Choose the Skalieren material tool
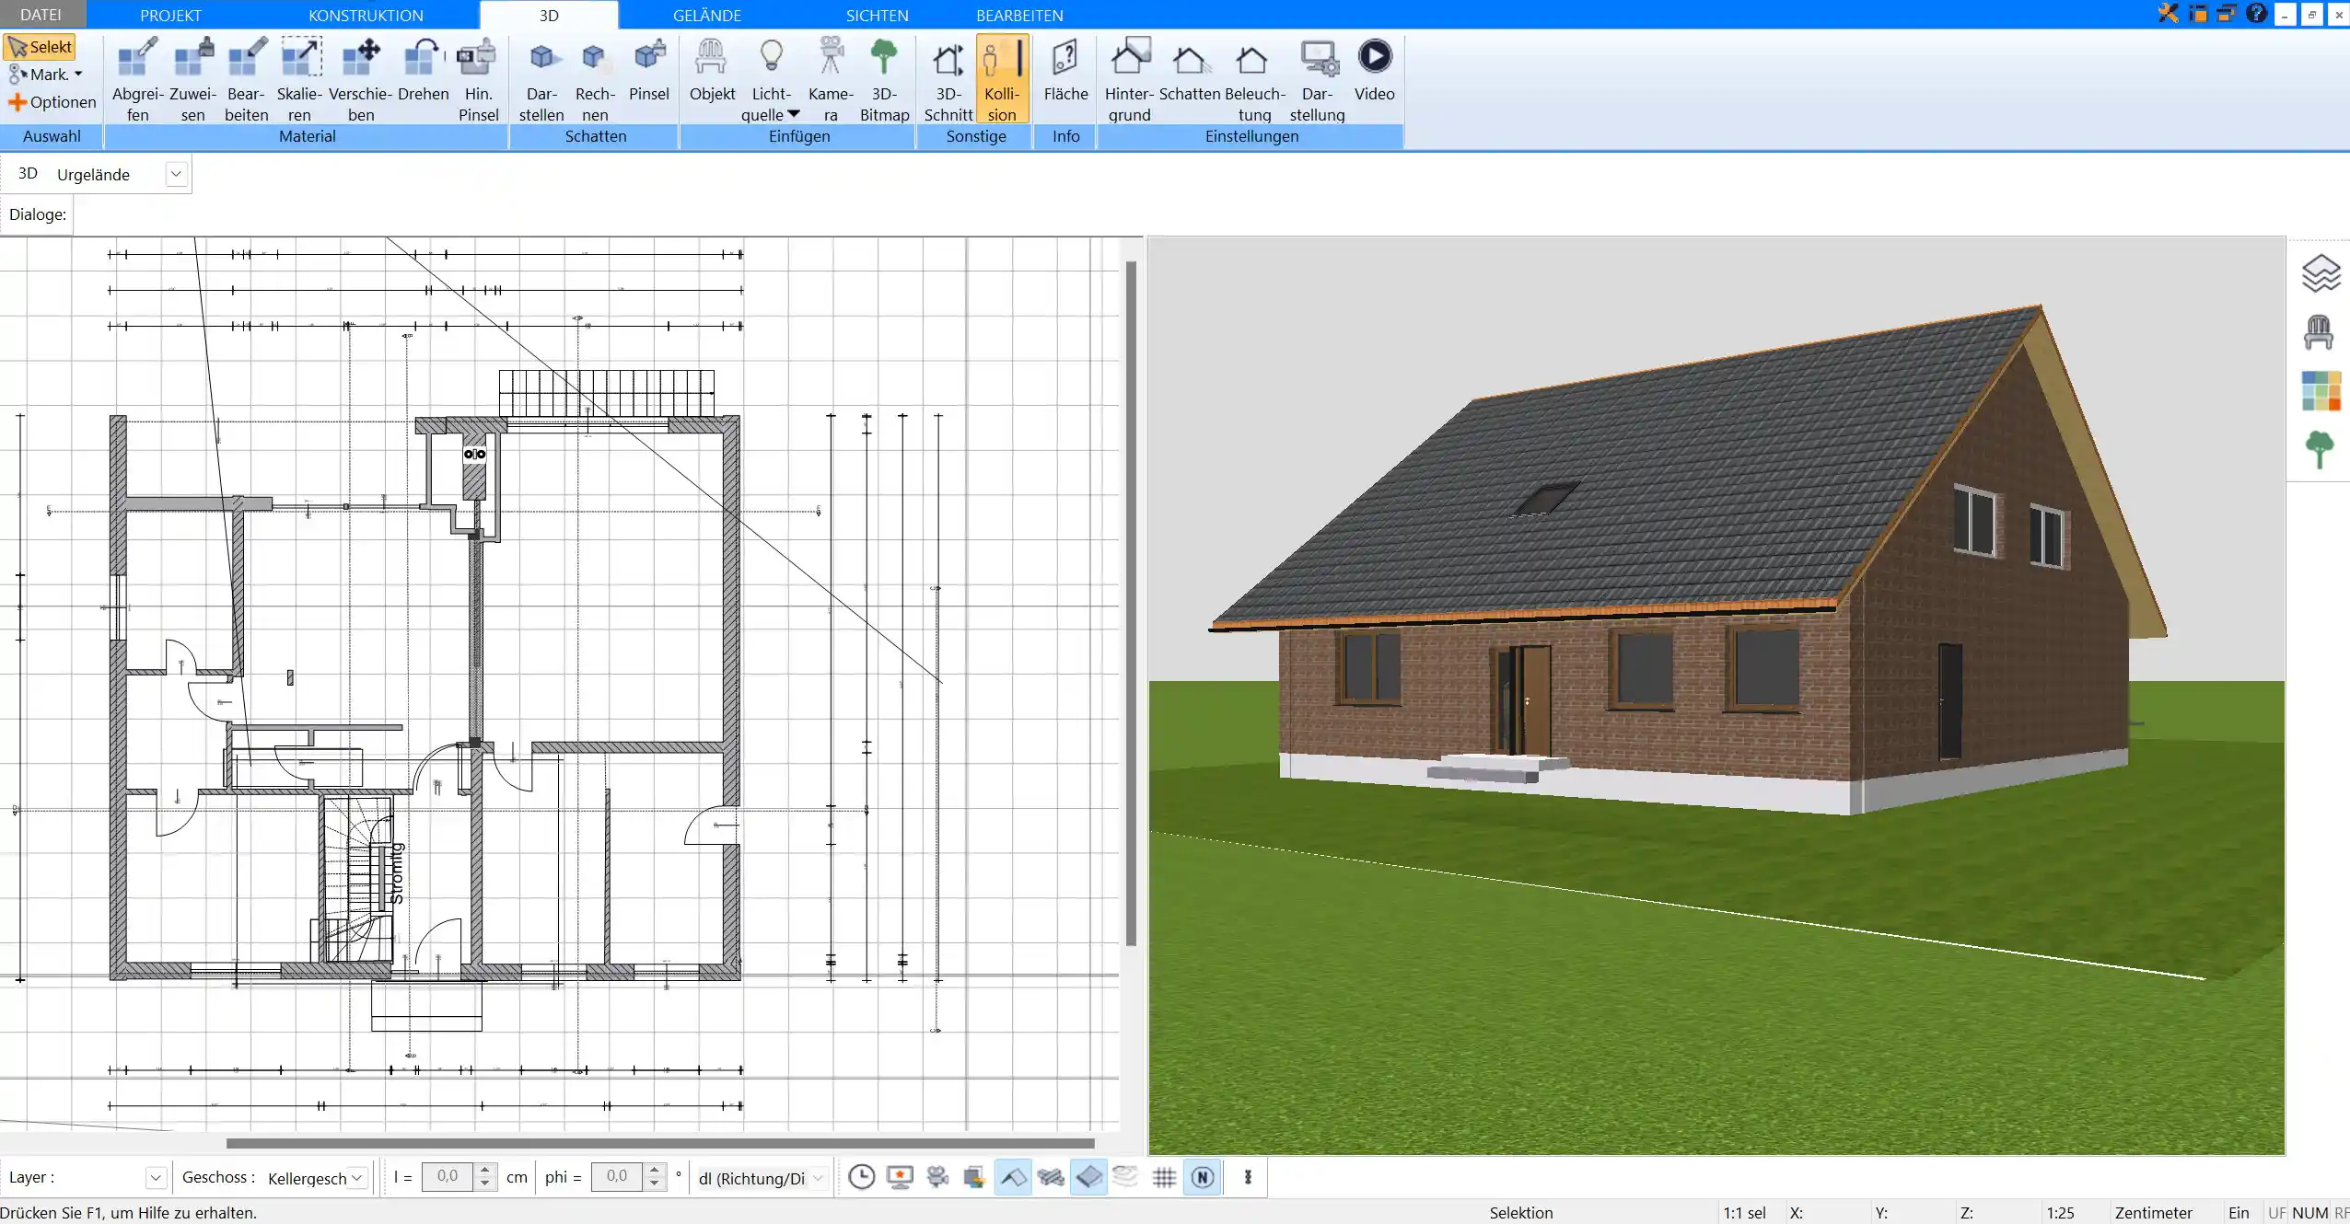The width and height of the screenshot is (2350, 1224). tap(300, 79)
